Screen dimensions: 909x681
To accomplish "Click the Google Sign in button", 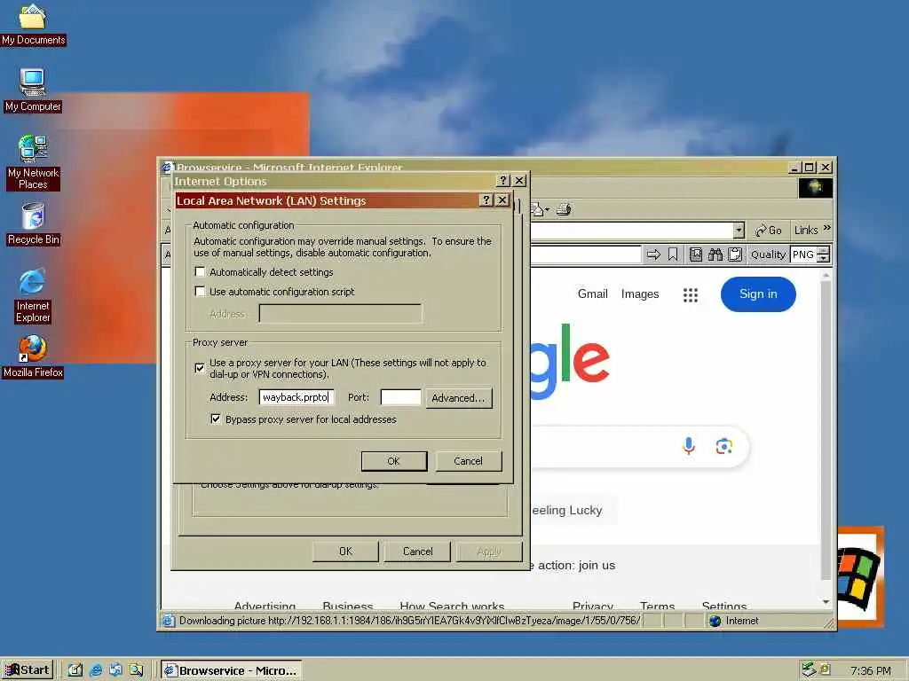I will 758,294.
